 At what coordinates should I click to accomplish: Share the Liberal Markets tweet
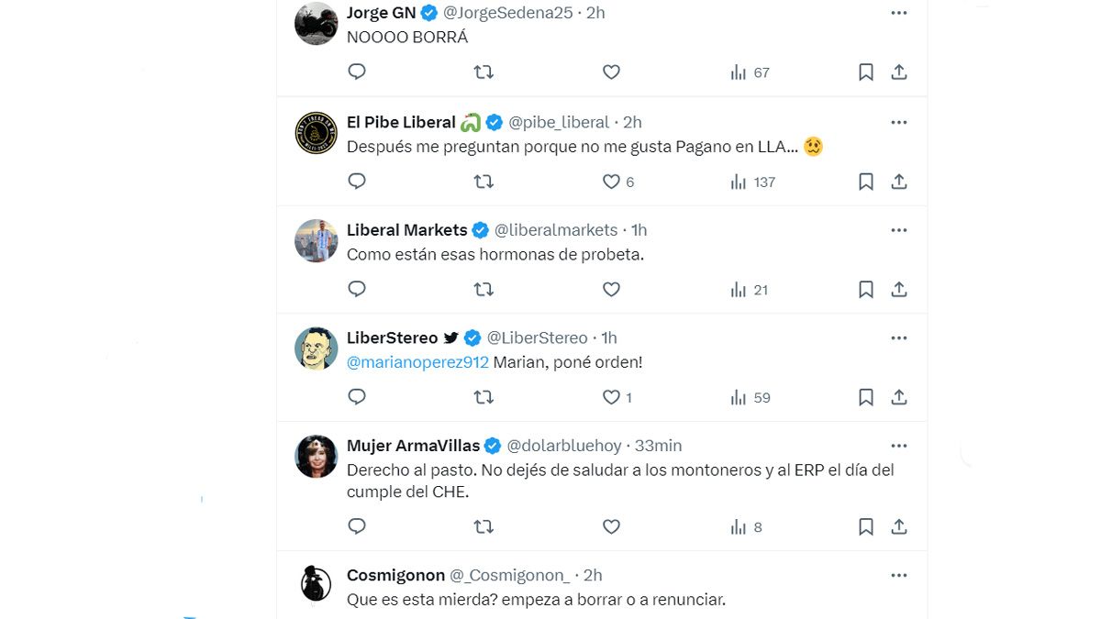pyautogui.click(x=899, y=290)
